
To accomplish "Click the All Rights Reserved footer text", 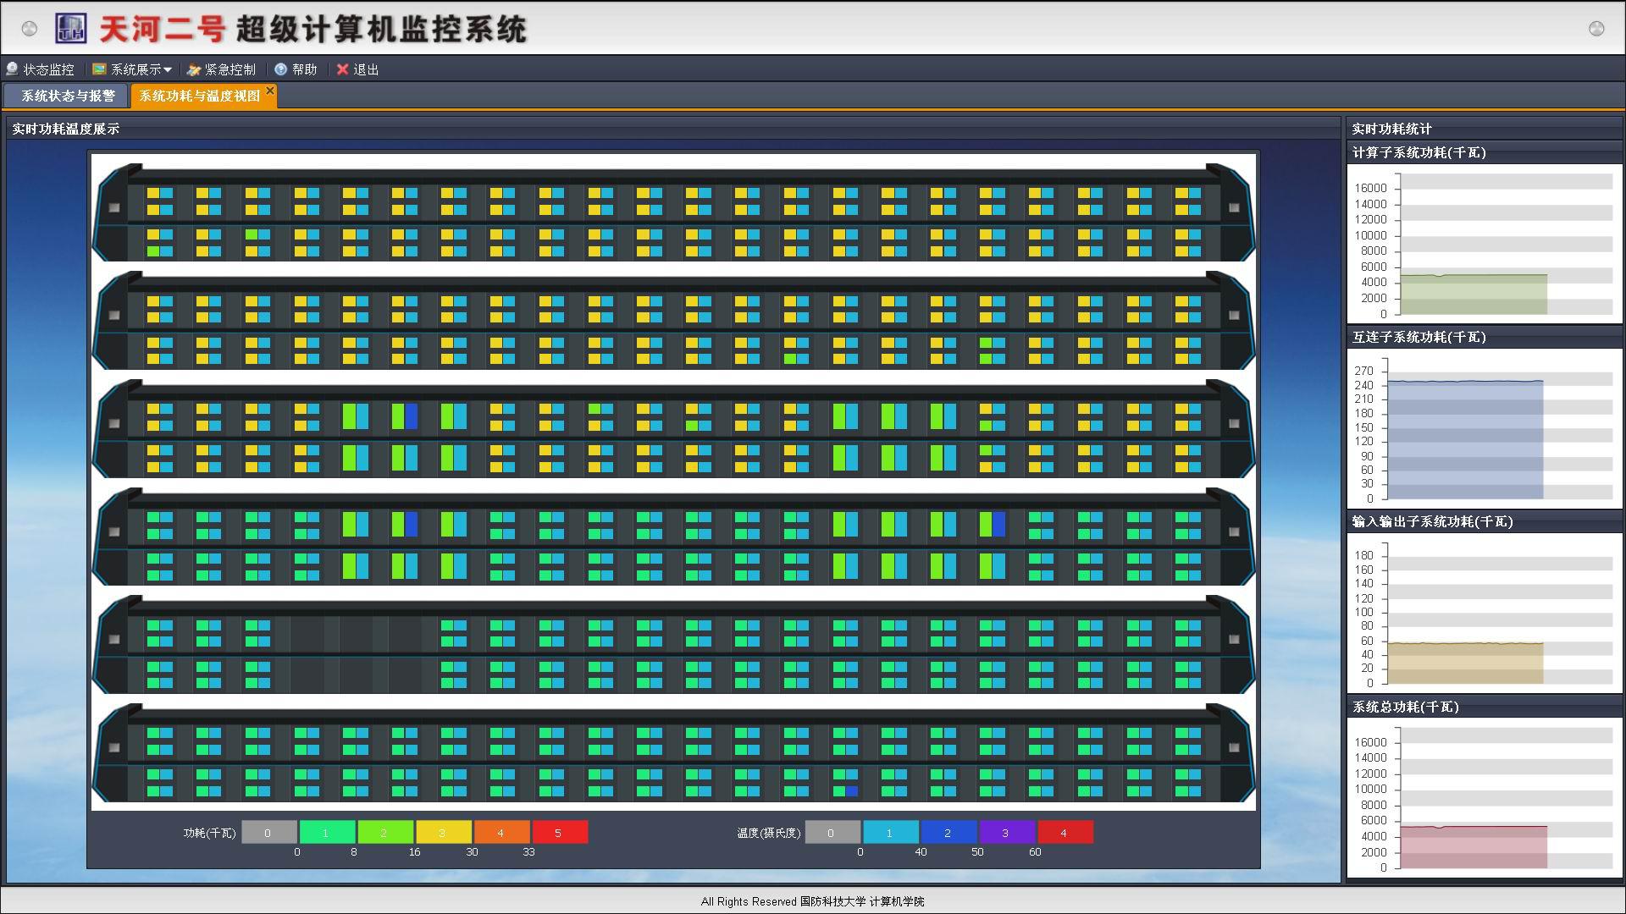I will [812, 901].
